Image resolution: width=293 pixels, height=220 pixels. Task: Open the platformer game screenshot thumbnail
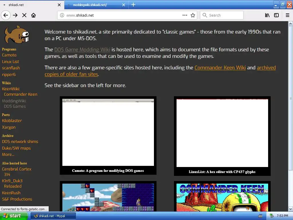point(108,197)
